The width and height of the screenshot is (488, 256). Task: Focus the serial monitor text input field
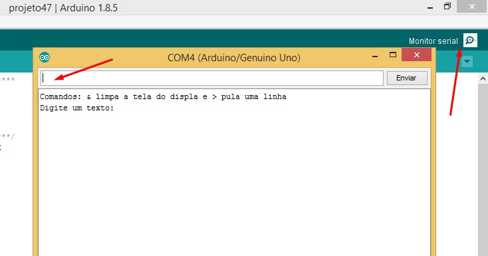click(212, 78)
